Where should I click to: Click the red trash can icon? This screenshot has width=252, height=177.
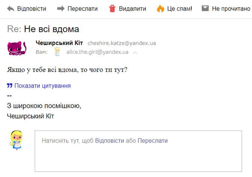pos(112,9)
